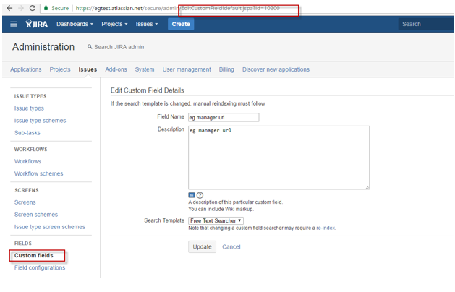Click the green secure padlock icon
This screenshot has height=292, width=455.
click(46, 8)
